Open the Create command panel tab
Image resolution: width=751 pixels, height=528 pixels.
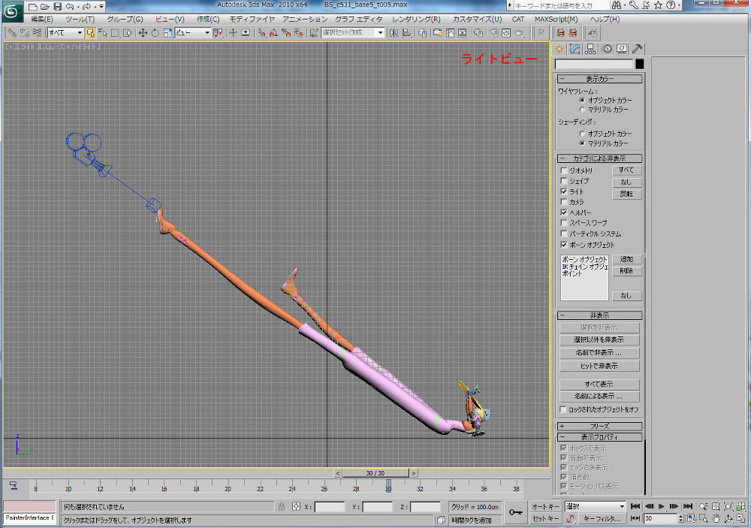coord(559,49)
